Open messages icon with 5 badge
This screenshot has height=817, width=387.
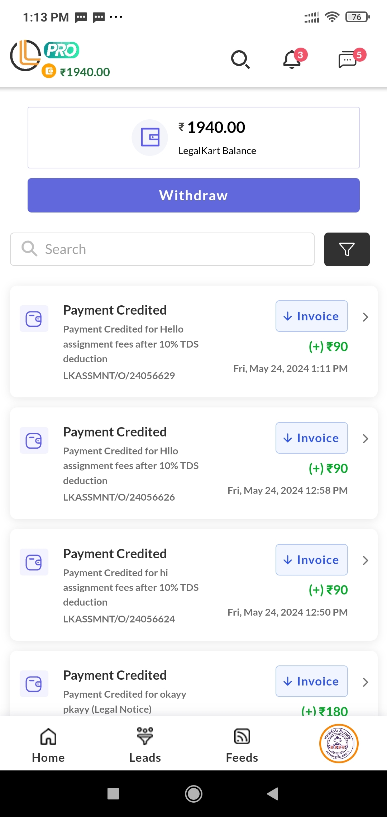(x=348, y=59)
